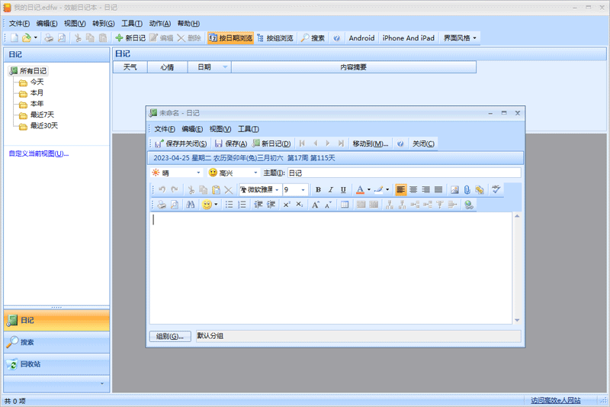The height and width of the screenshot is (407, 610).
Task: Expand the font size dropdown
Action: coord(303,189)
